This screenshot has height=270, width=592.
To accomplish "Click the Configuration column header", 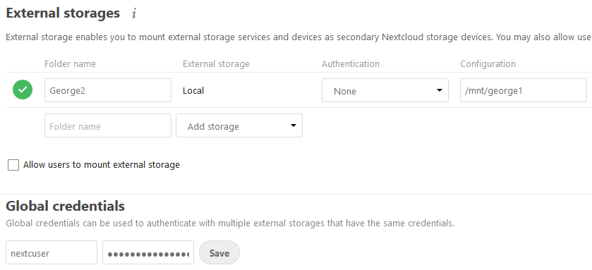I will [x=488, y=63].
